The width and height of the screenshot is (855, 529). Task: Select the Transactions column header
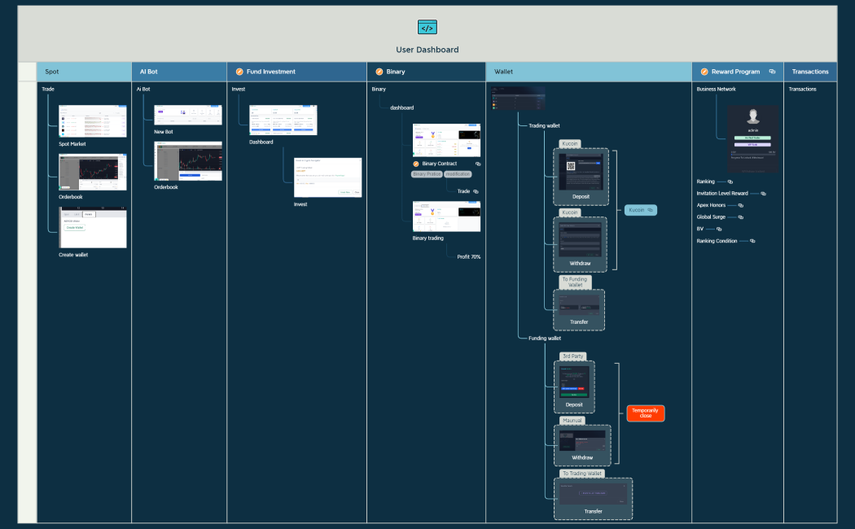click(809, 72)
